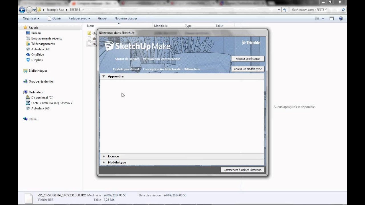This screenshot has width=365, height=205.
Task: Click Commencer à utiliser SketchUp
Action: click(x=242, y=170)
